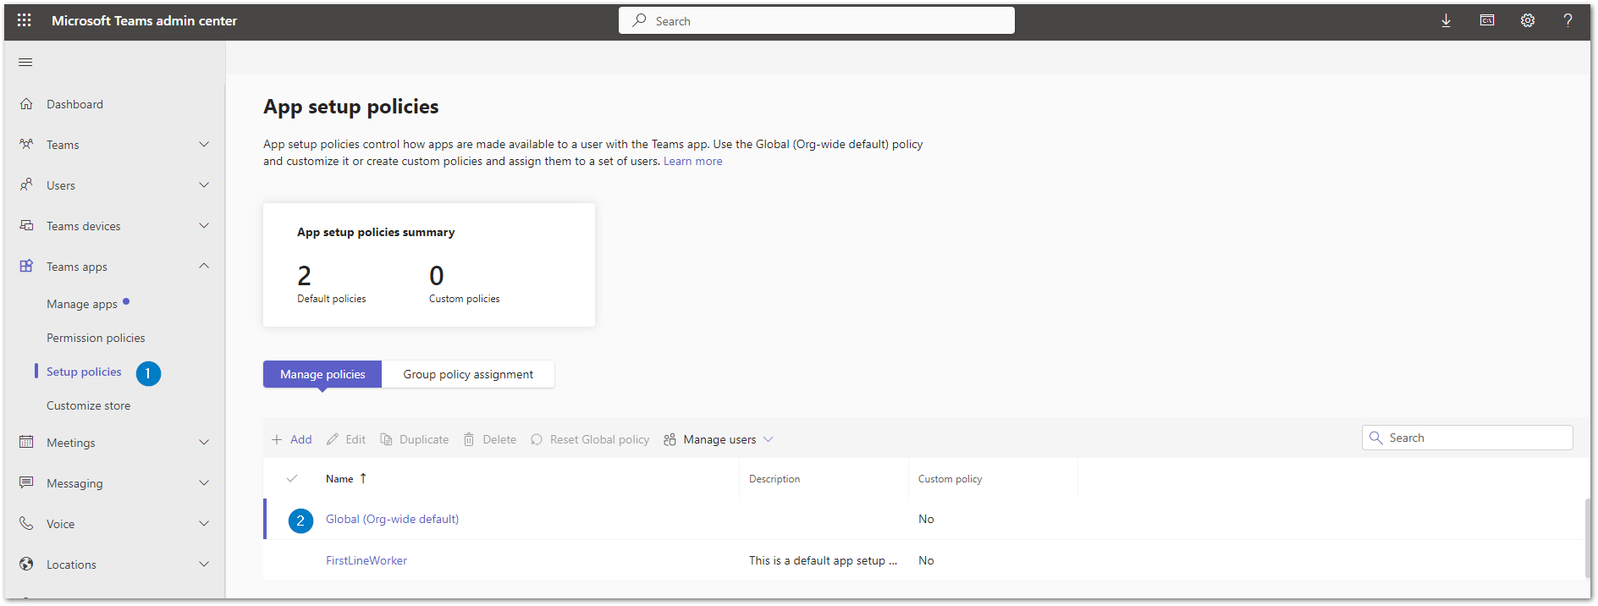This screenshot has height=606, width=1598.
Task: Click the Dashboard home icon
Action: (26, 104)
